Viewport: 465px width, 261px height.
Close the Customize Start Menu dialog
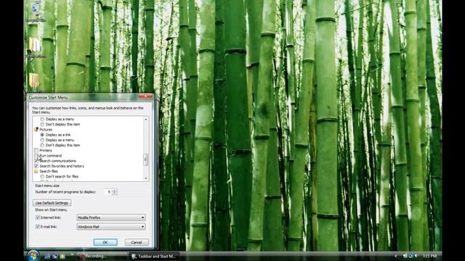coord(145,96)
